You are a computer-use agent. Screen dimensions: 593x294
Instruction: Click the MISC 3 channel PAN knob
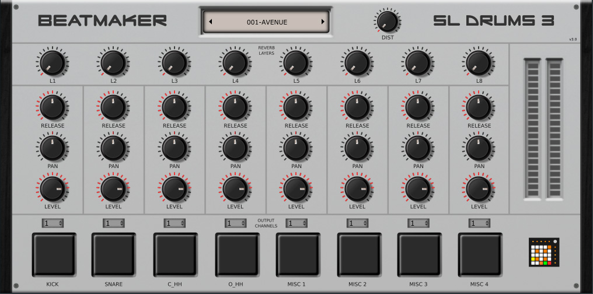pyautogui.click(x=418, y=148)
